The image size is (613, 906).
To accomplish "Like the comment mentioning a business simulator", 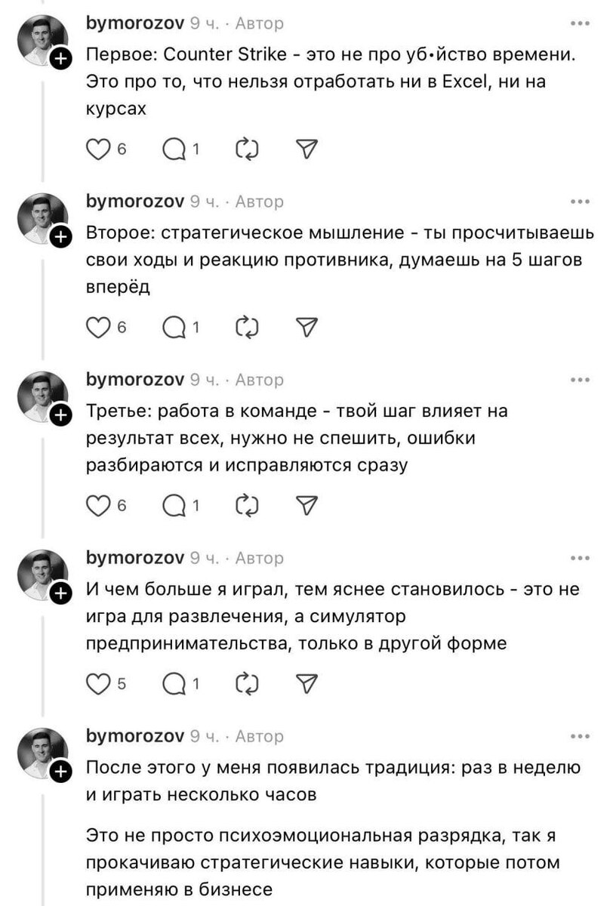I will click(x=98, y=683).
